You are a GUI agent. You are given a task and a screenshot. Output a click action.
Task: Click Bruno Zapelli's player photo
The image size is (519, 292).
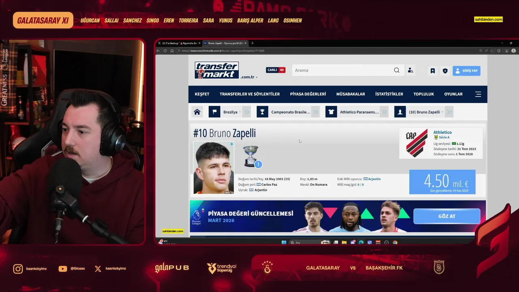coord(214,167)
